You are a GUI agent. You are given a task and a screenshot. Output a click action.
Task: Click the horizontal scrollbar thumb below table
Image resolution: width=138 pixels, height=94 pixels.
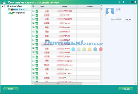pyautogui.click(x=58, y=83)
